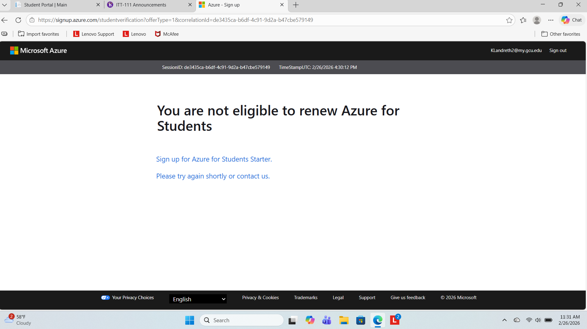Open the Lenovo Support bookmark

(x=94, y=34)
